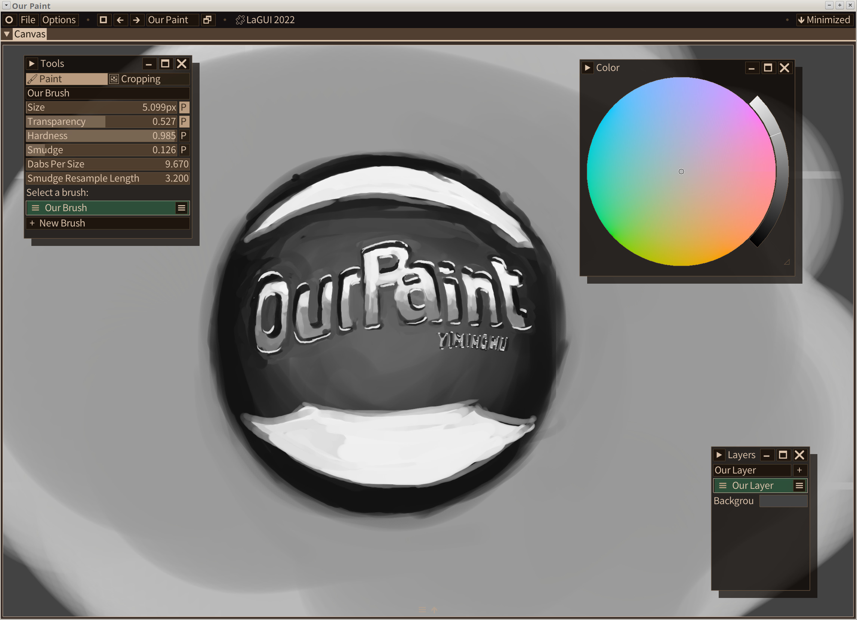Image resolution: width=857 pixels, height=620 pixels.
Task: Switch to the Cropping tool tab
Action: (149, 78)
